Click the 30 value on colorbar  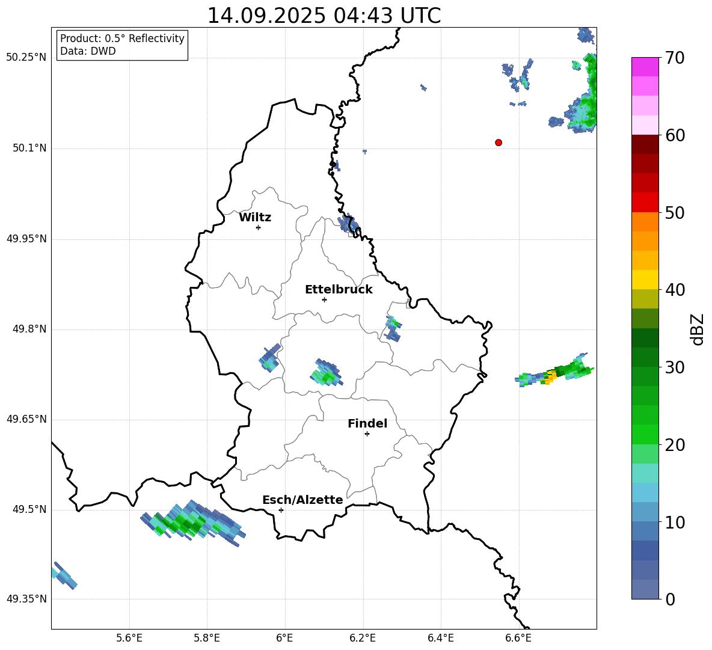tap(675, 367)
